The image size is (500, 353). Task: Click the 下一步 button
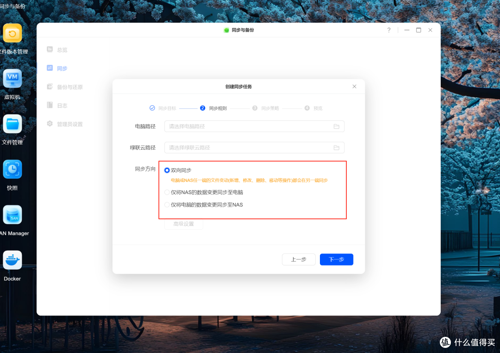(x=337, y=259)
